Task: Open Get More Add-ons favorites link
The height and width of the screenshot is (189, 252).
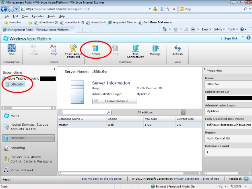Action: coord(155,23)
